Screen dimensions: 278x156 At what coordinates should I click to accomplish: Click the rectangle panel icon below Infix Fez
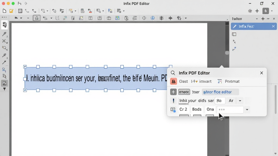pos(234,34)
